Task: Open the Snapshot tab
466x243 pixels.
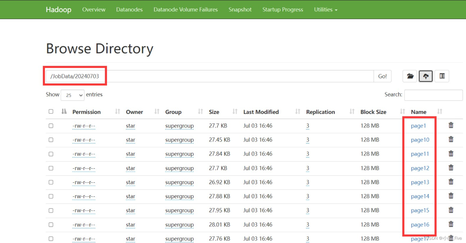Action: (240, 10)
